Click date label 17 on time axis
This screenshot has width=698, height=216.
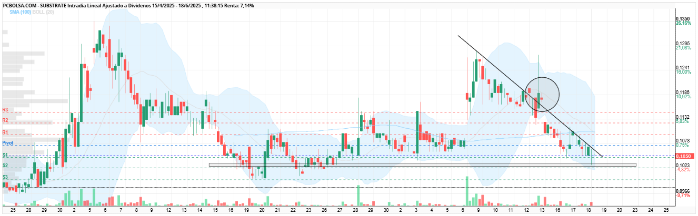point(573,210)
